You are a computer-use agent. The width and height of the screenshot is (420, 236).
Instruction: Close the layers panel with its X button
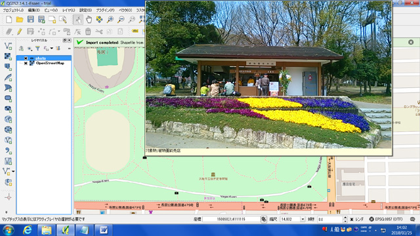[x=70, y=41]
